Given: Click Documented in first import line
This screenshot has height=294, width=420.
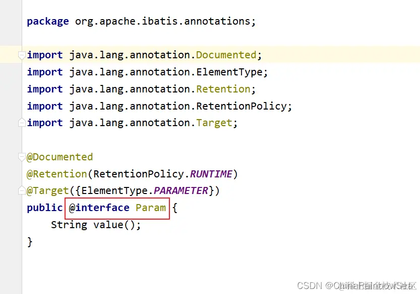Looking at the screenshot, I should pos(226,55).
